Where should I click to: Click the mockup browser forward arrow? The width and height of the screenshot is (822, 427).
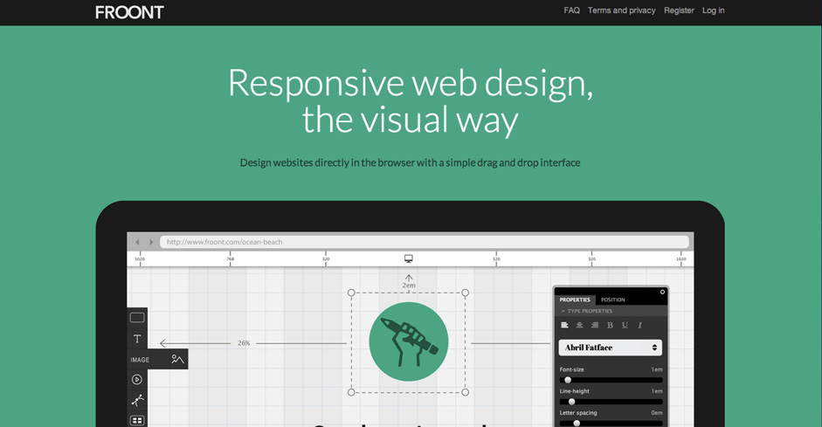[x=151, y=242]
